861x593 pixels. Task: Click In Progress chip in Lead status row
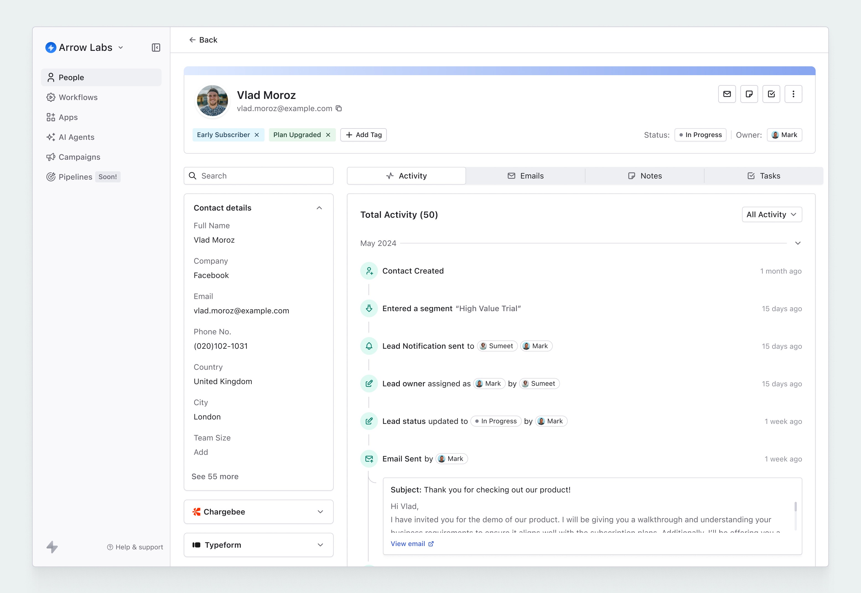coord(496,421)
